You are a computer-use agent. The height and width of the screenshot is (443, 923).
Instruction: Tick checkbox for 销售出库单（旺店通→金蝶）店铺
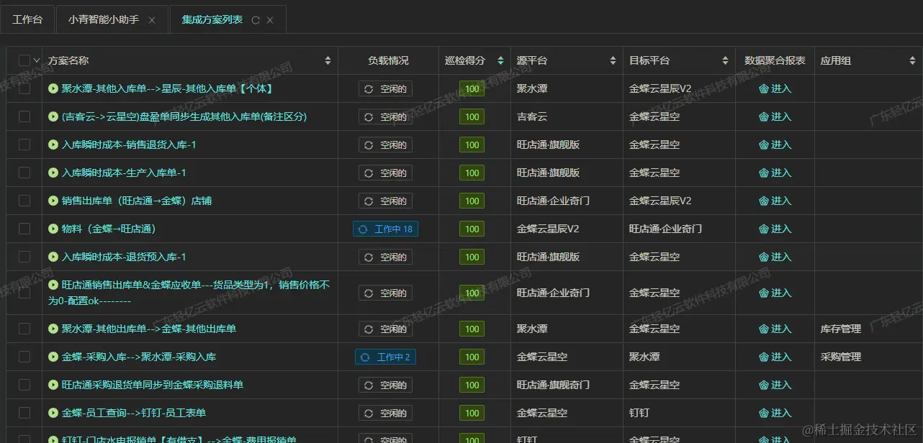point(24,201)
